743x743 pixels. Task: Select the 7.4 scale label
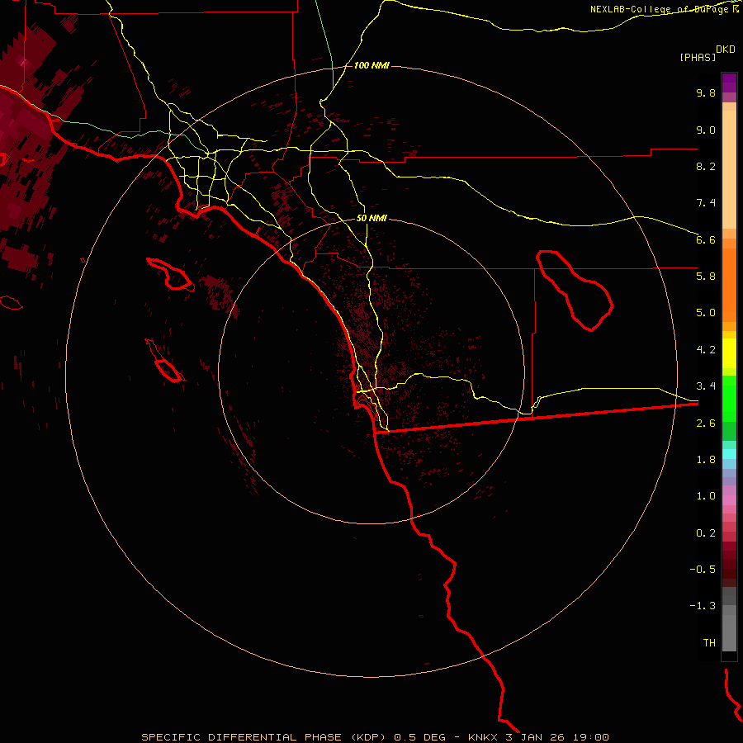tap(706, 203)
